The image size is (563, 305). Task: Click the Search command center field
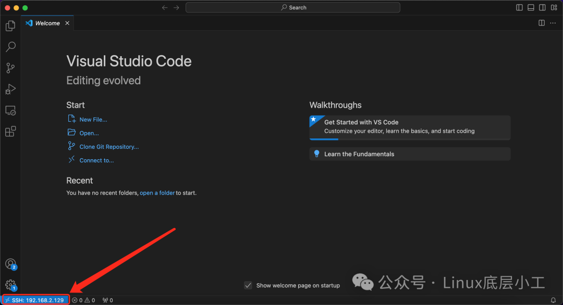[x=292, y=7]
